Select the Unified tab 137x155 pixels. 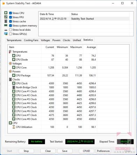77,40
